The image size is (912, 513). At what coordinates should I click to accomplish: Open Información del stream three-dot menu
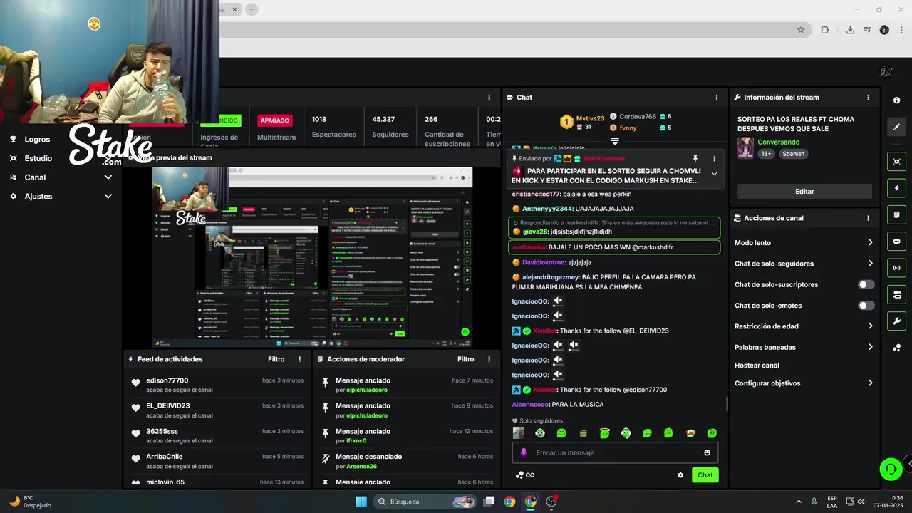[x=868, y=98]
